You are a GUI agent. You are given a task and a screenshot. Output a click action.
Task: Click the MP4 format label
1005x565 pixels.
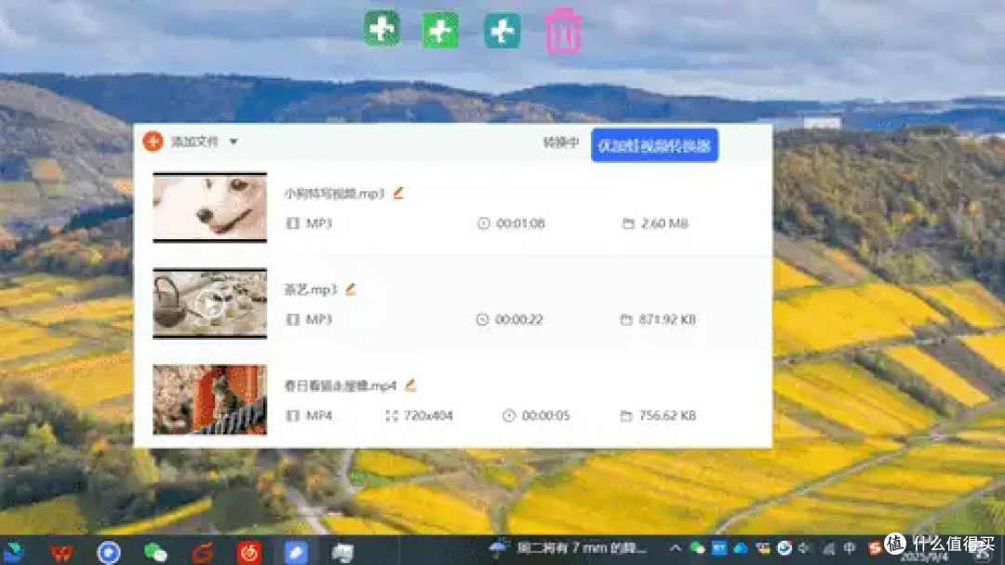[x=318, y=415]
